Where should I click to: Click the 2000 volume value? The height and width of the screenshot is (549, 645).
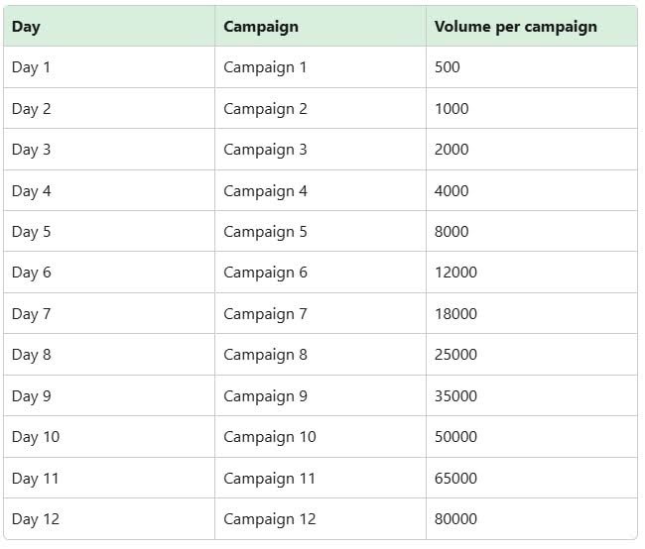coord(451,150)
